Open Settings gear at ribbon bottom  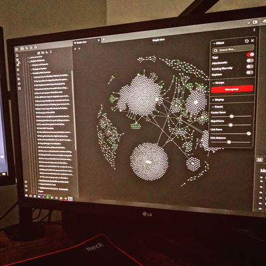click(27, 190)
